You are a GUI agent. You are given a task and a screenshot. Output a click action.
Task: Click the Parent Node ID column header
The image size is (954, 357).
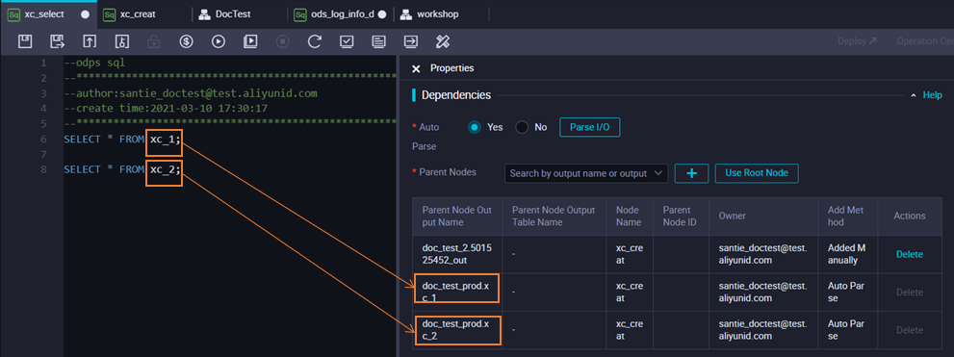[x=681, y=216]
